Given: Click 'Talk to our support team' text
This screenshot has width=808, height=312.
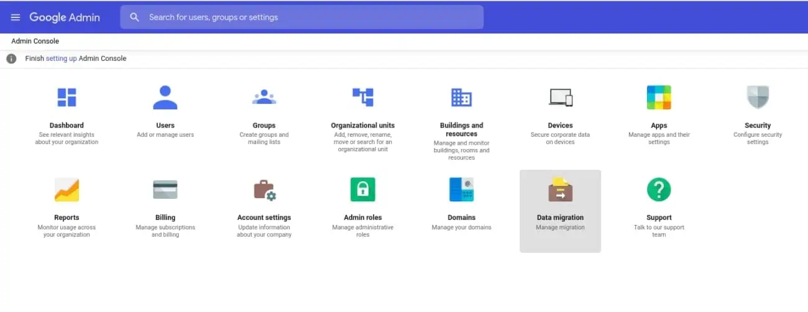Looking at the screenshot, I should click(x=659, y=231).
